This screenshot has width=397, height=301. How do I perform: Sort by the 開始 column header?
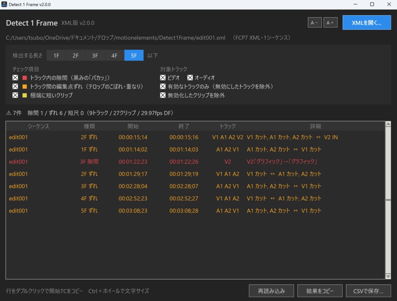click(x=133, y=126)
